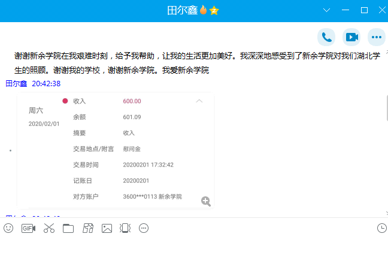Click the balance value 601.09

(132, 117)
